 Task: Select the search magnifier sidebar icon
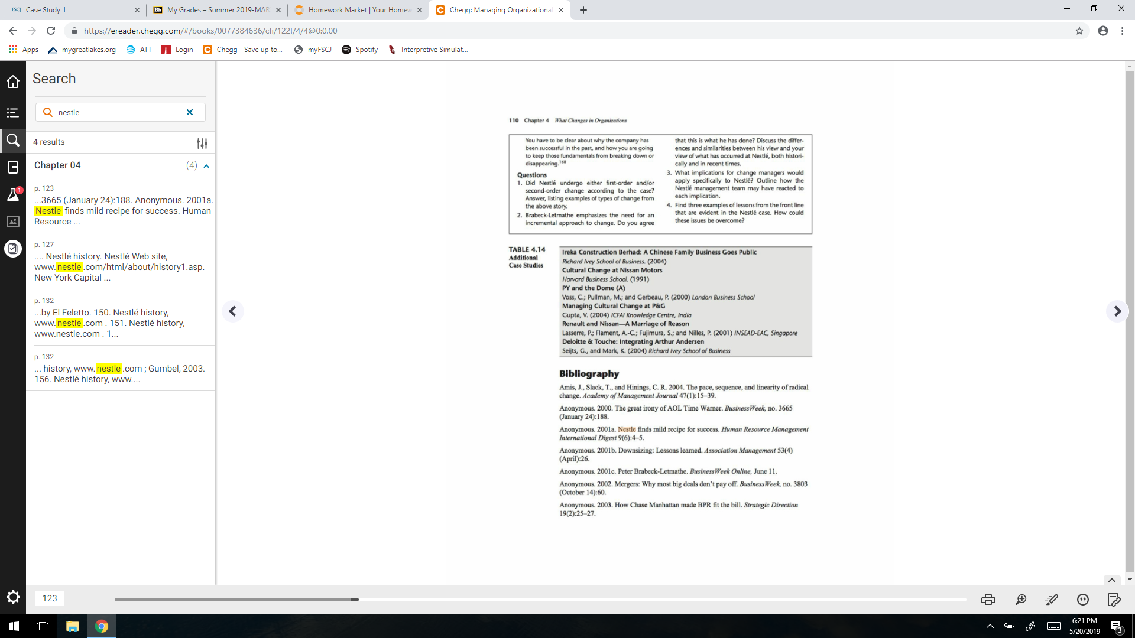tap(13, 141)
